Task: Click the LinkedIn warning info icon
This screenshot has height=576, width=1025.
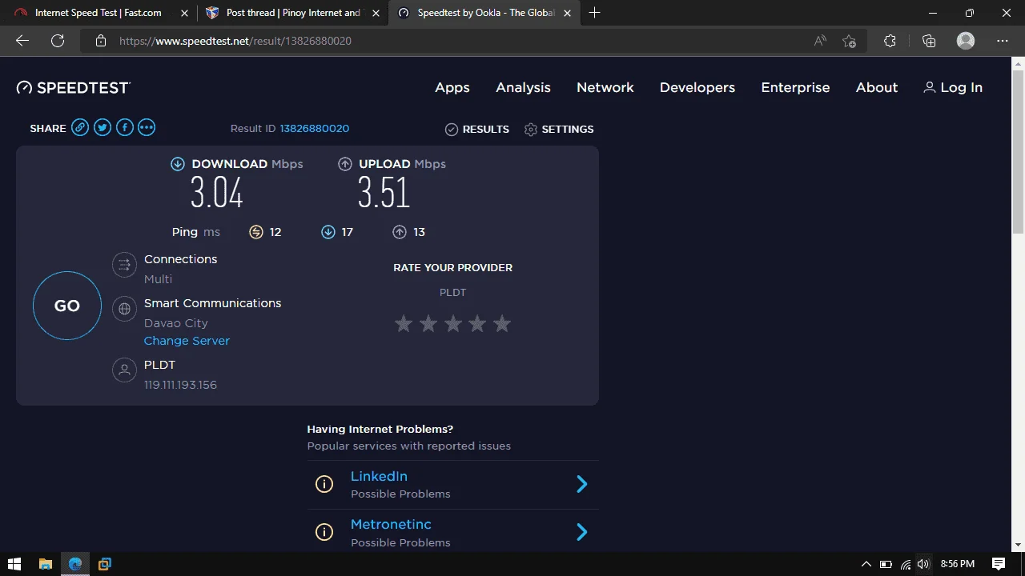Action: pos(324,484)
